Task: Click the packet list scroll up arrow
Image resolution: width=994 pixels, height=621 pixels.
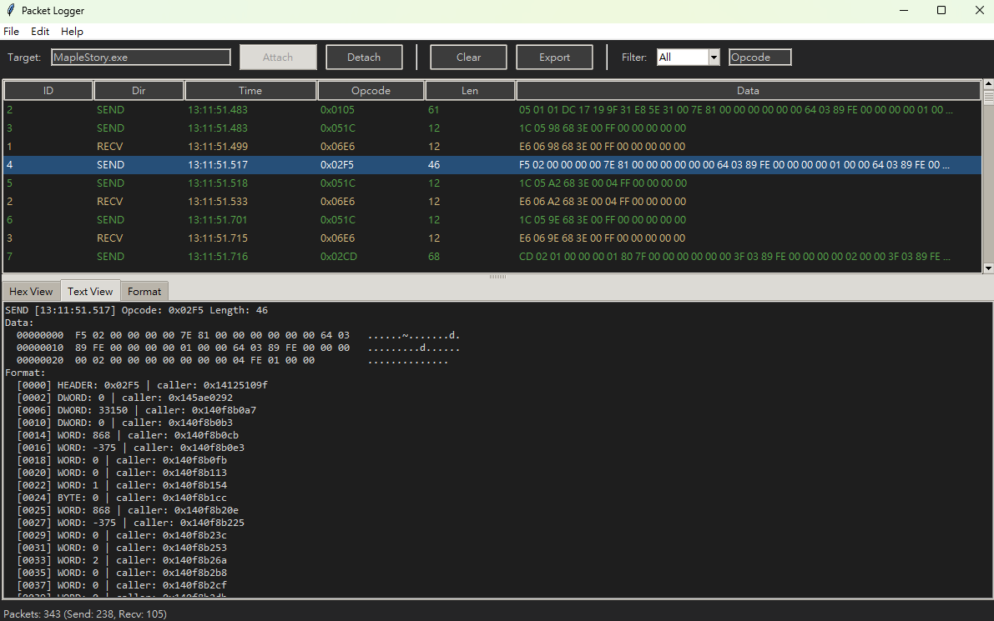Action: point(988,83)
